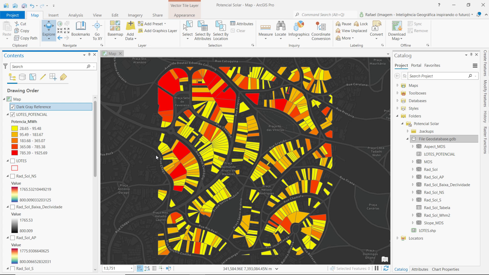Click the Clear selection button
Screen dimensions: 489x275
(x=240, y=31)
